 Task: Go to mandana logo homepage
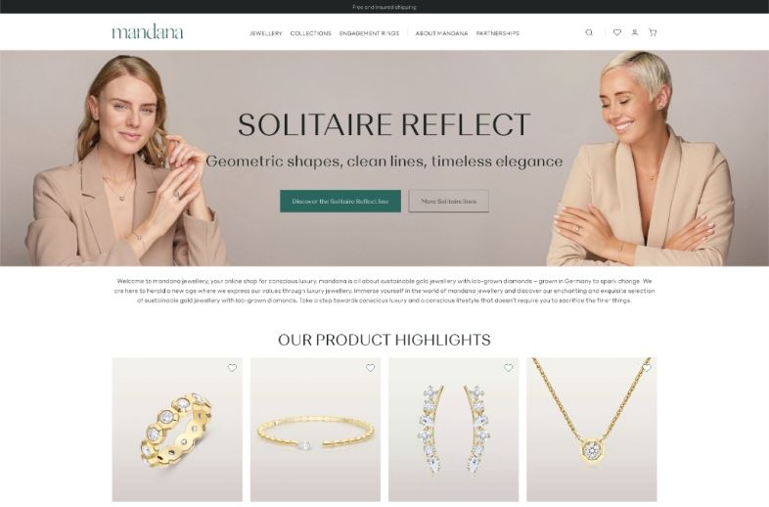[x=148, y=32]
